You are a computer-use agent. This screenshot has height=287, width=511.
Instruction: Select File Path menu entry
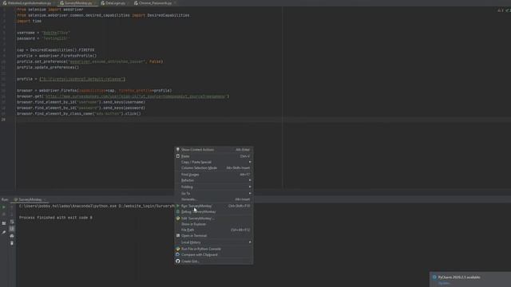point(213,230)
